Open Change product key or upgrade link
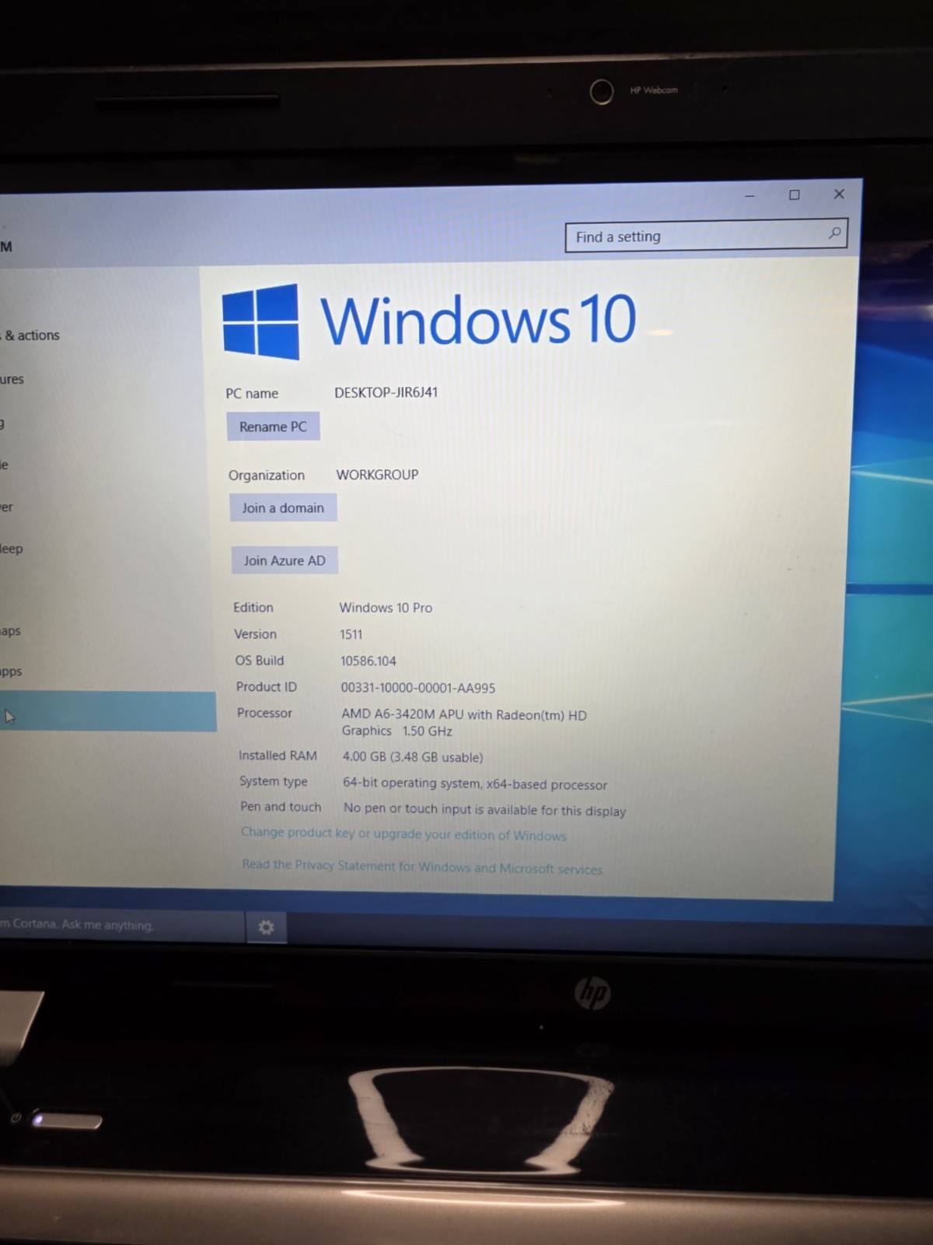This screenshot has width=933, height=1245. point(404,833)
